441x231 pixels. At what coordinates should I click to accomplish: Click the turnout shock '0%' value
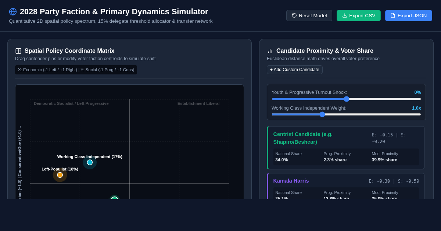[x=418, y=92]
